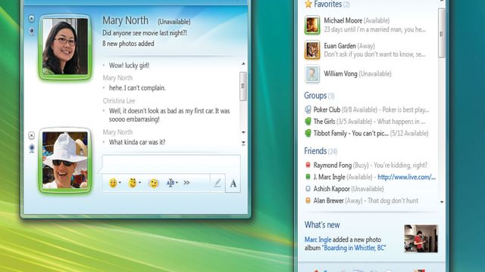Click the Favorites star icon
The height and width of the screenshot is (272, 485).
(x=308, y=4)
